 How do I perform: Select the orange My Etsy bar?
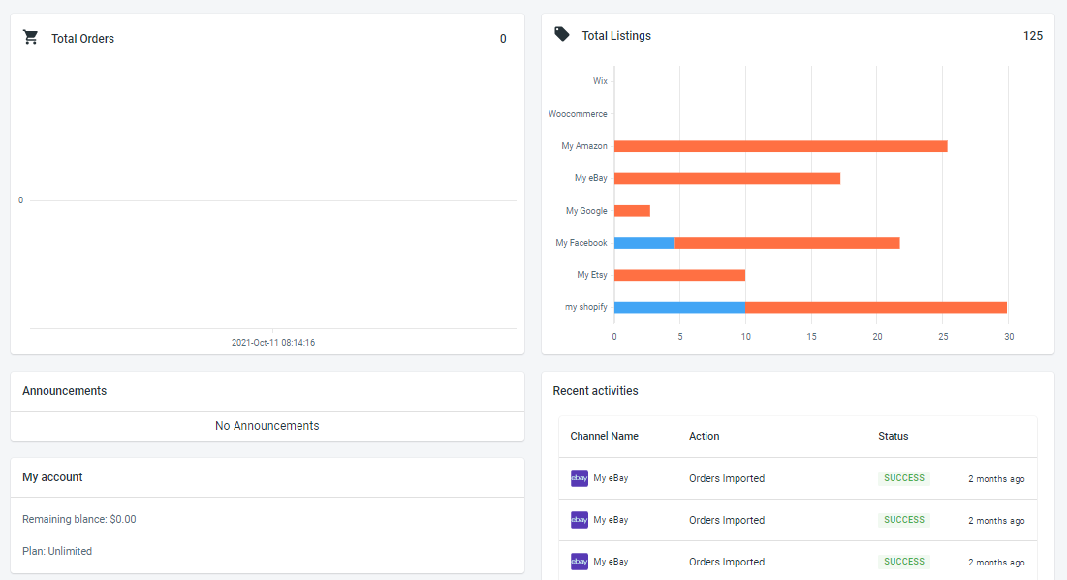click(679, 275)
